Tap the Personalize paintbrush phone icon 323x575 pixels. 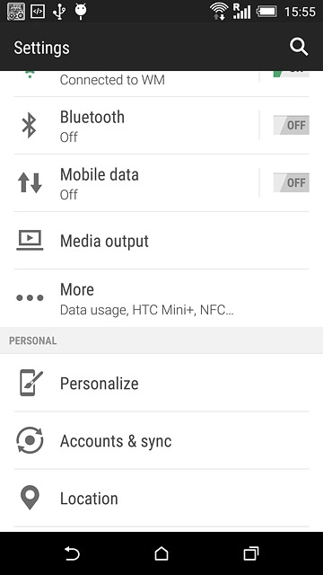coord(31,383)
